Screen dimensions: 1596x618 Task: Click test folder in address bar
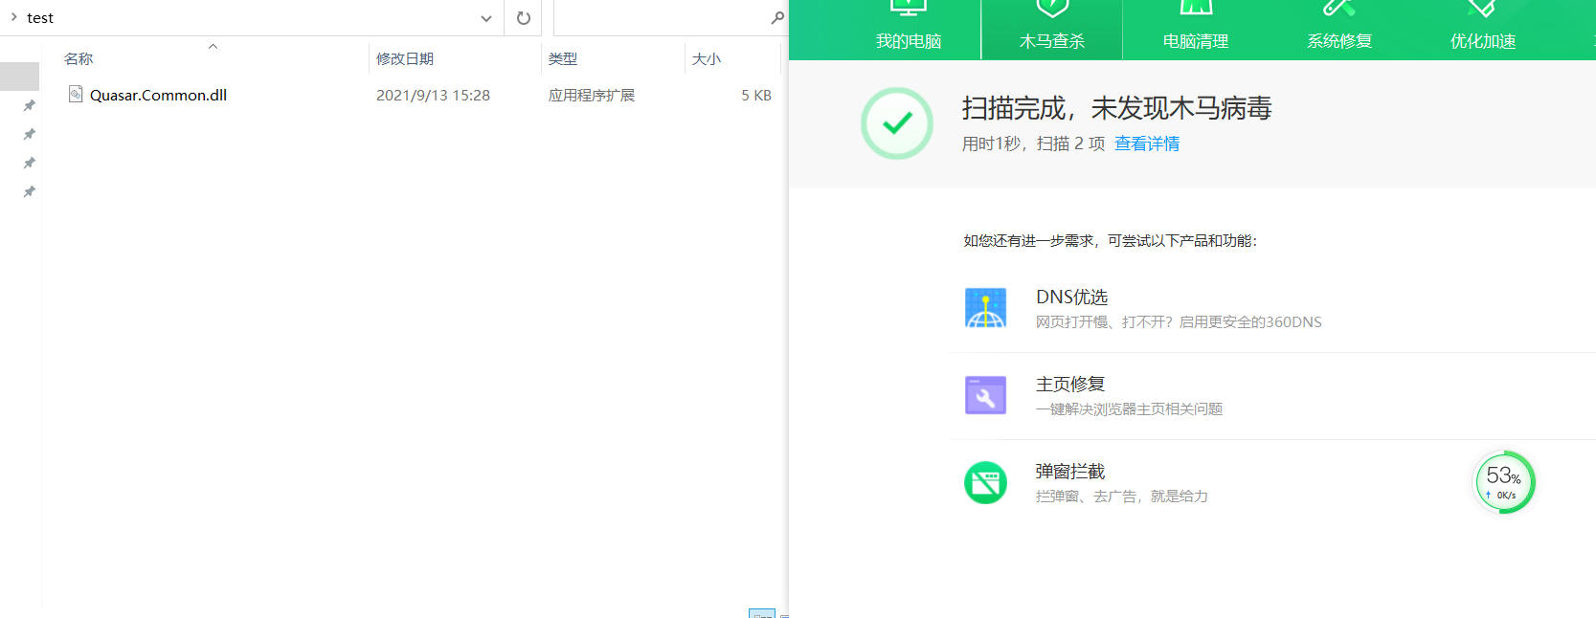tap(40, 18)
